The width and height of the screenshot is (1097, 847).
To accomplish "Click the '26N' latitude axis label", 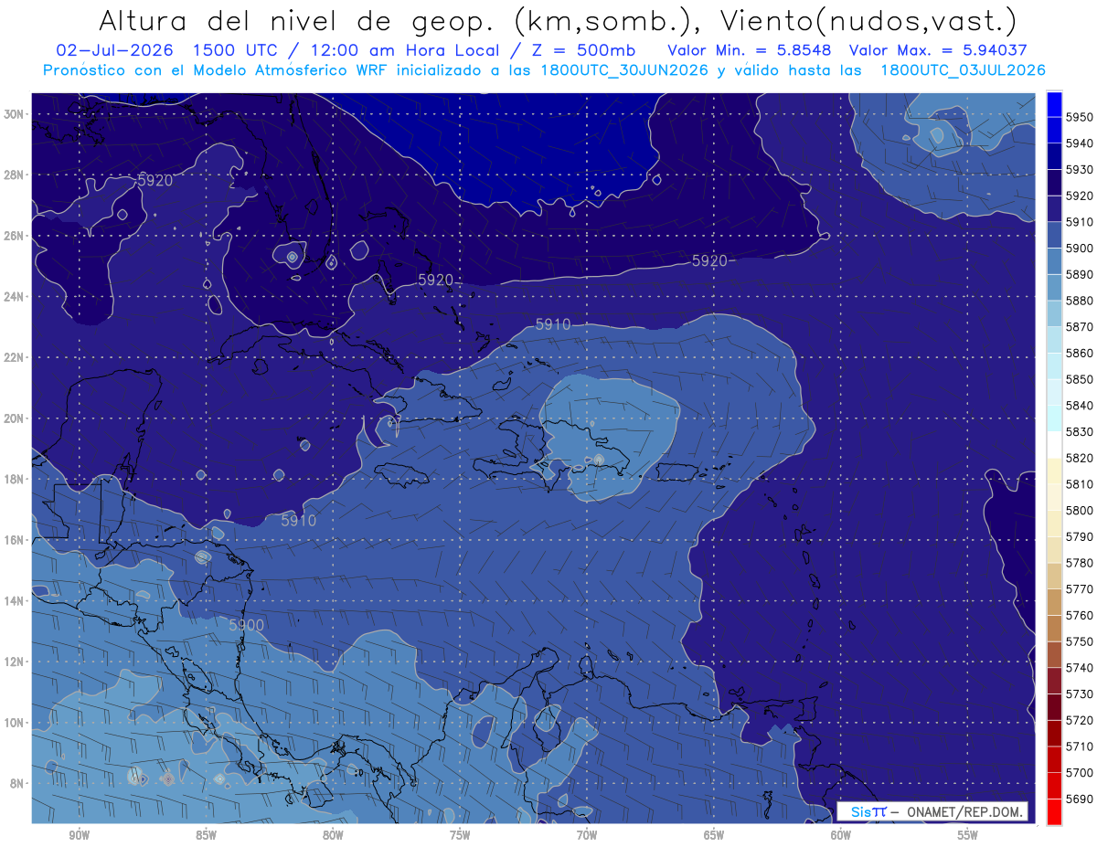I will tap(15, 236).
